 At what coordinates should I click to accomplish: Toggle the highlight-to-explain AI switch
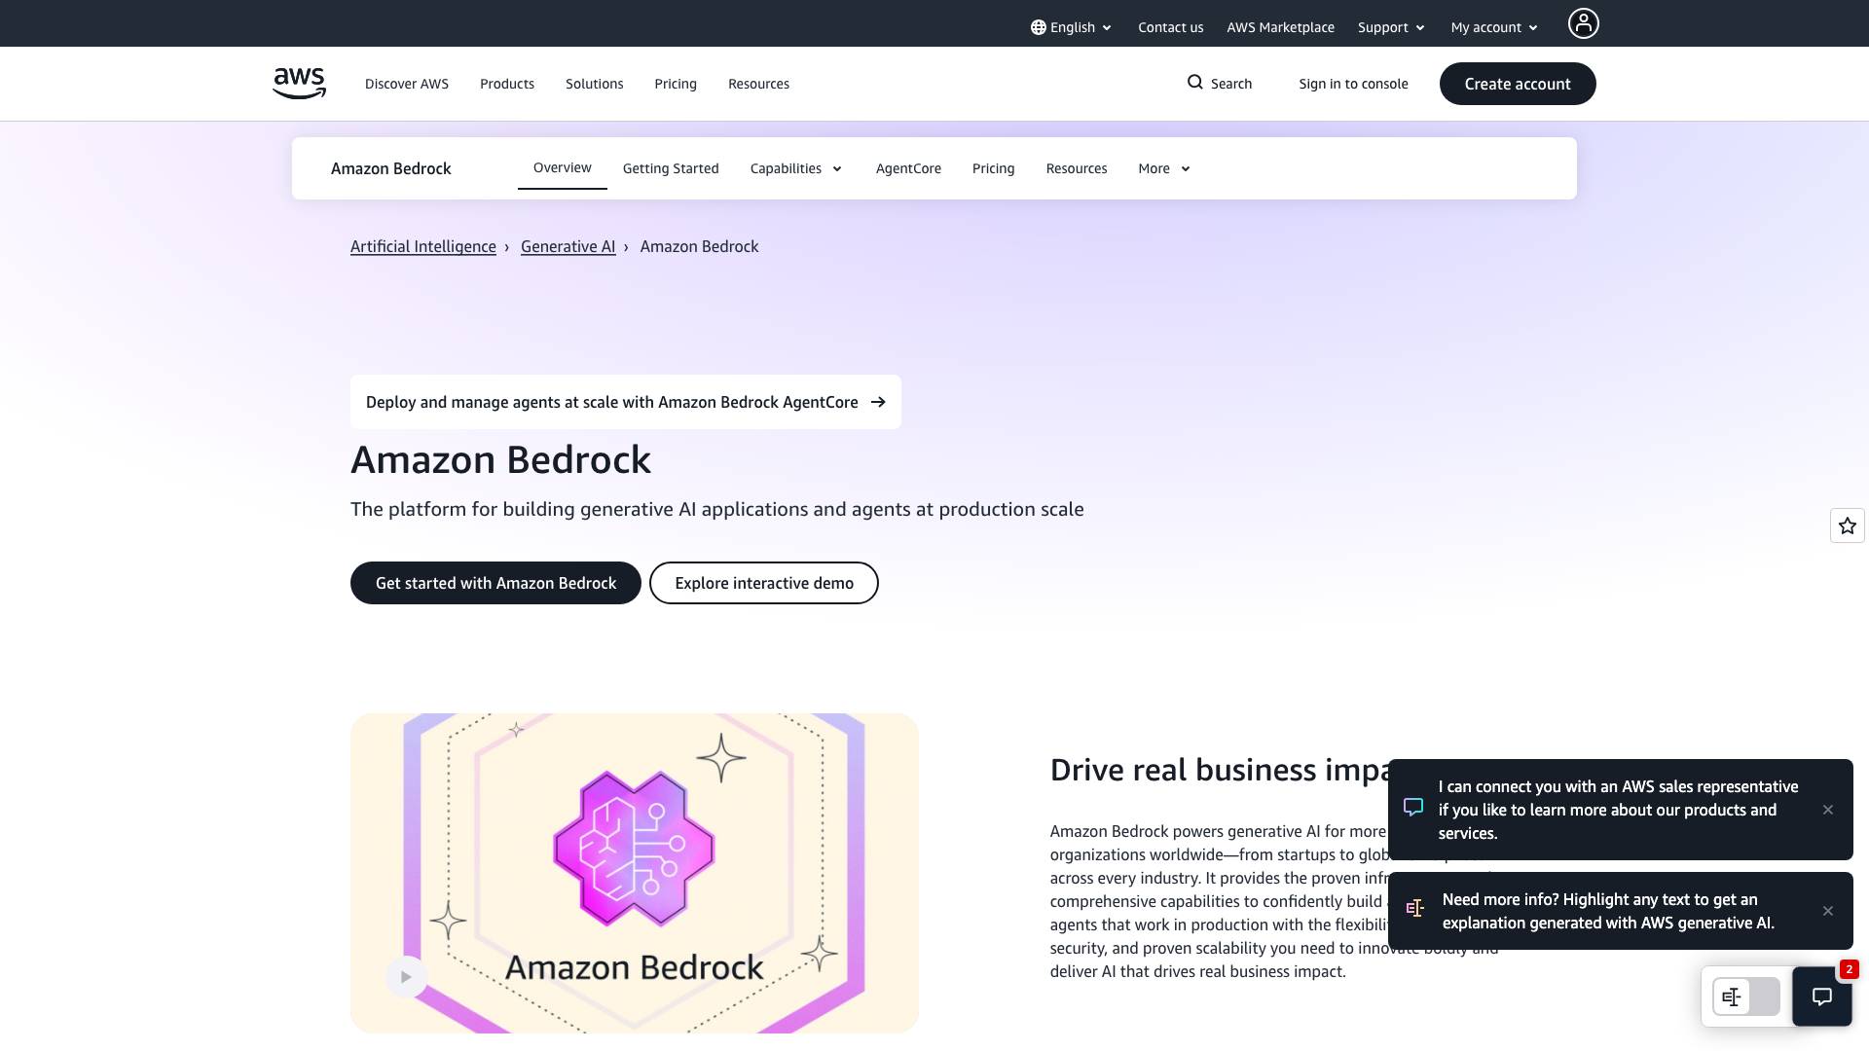point(1745,997)
